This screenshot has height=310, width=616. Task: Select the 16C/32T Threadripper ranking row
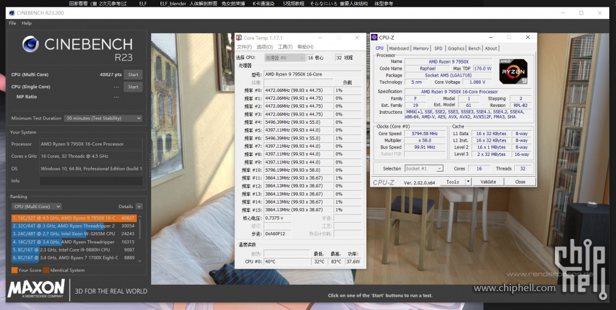click(x=74, y=242)
